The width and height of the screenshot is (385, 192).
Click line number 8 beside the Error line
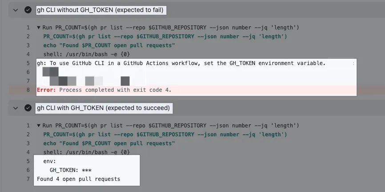28,90
